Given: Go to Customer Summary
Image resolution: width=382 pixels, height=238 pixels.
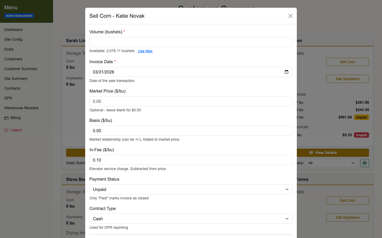Looking at the screenshot, I should (x=20, y=69).
